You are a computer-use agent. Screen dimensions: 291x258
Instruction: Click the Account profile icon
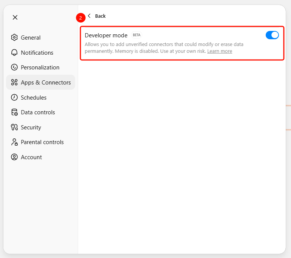(x=14, y=157)
